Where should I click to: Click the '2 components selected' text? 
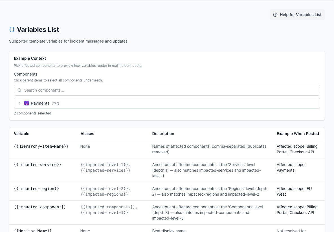[32, 113]
